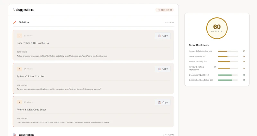Copy the 'Python 3 IDE & Code Editor' subtitle
This screenshot has width=257, height=136.
pos(163,102)
